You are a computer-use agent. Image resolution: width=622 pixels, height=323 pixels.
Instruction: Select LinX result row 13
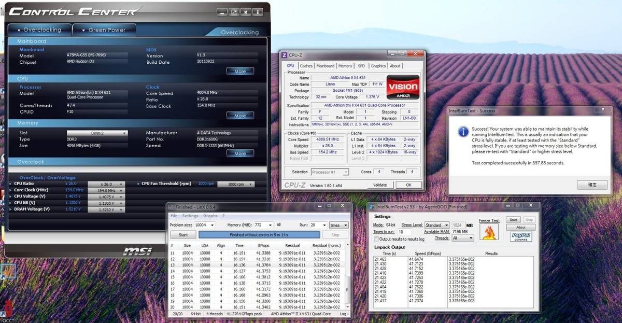tap(257, 264)
